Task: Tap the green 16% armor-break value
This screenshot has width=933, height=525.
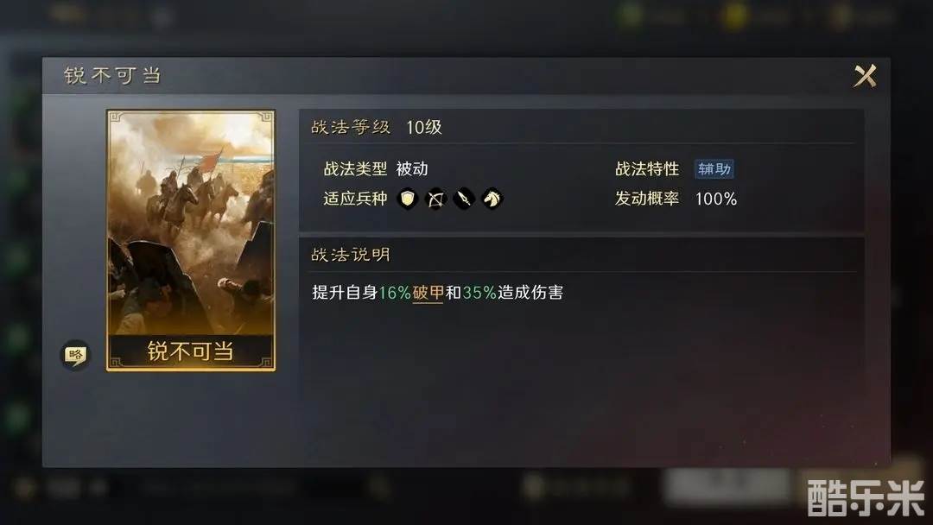Action: (395, 293)
